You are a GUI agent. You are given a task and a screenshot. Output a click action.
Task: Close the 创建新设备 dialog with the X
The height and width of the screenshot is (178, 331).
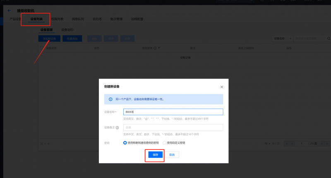[222, 87]
